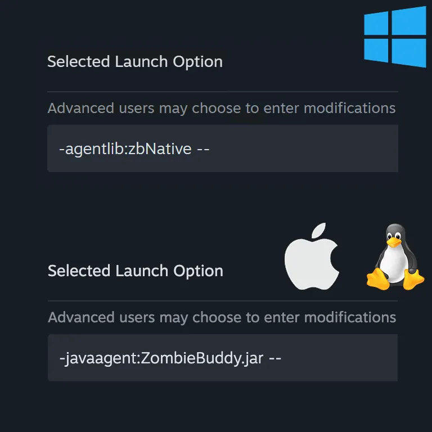The image size is (432, 432).
Task: Click the divider line under the upper heading
Action: [223, 92]
